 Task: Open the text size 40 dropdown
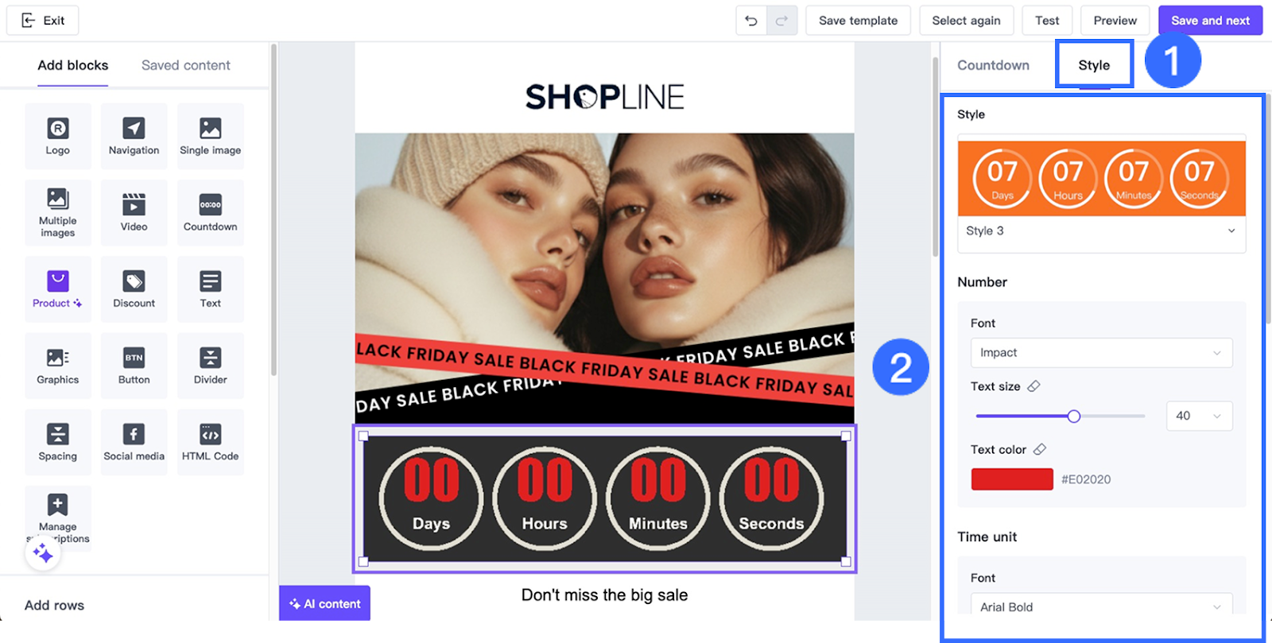(x=1199, y=416)
